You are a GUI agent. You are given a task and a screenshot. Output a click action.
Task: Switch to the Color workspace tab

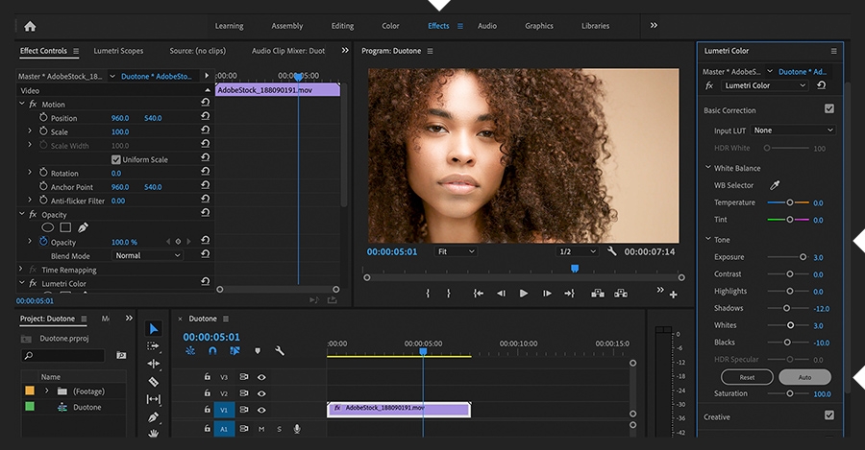pyautogui.click(x=390, y=26)
